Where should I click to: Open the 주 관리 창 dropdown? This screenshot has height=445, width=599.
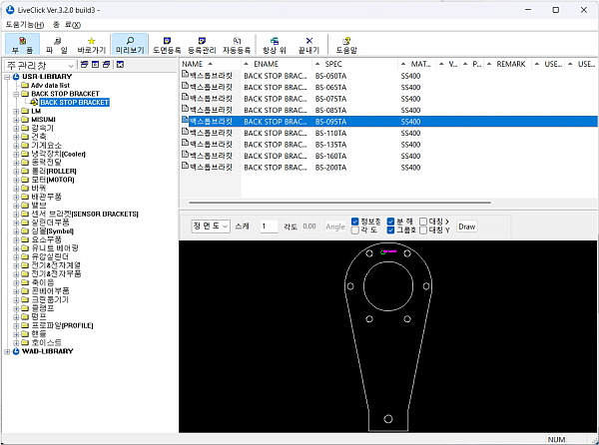click(x=40, y=65)
